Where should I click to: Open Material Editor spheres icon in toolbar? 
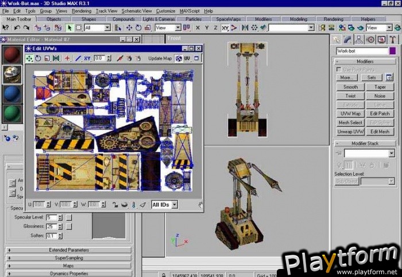(x=342, y=27)
